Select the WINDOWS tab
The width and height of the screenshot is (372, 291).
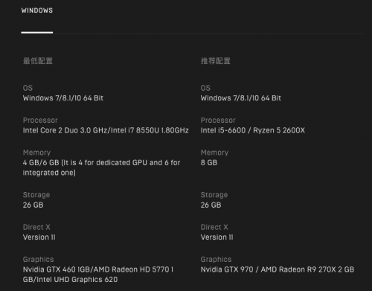click(37, 10)
